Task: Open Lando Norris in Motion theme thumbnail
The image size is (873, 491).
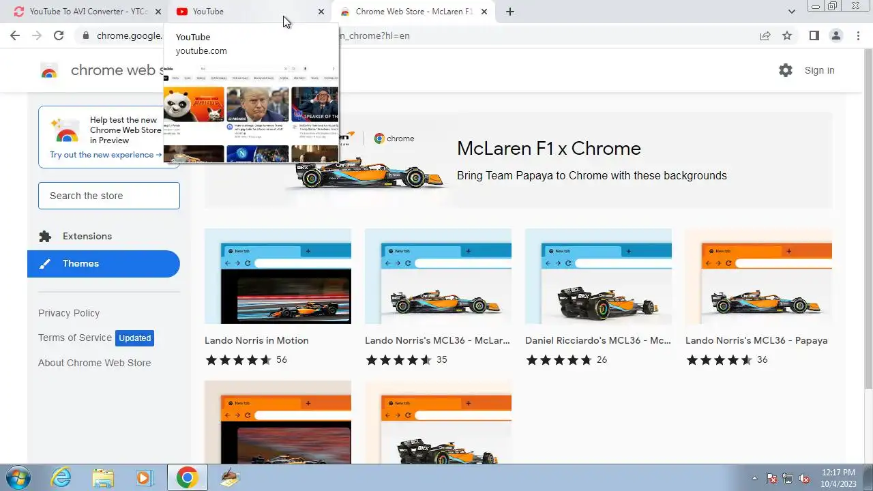Action: (278, 276)
